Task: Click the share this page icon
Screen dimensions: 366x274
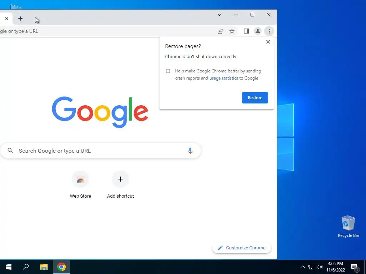Action: point(220,31)
